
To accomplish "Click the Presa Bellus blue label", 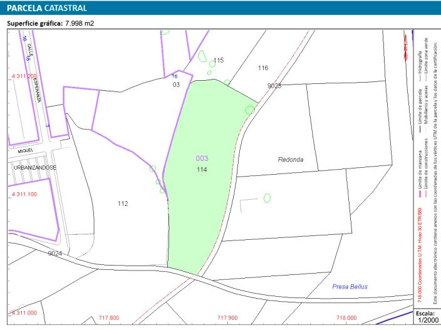I will coord(350,287).
